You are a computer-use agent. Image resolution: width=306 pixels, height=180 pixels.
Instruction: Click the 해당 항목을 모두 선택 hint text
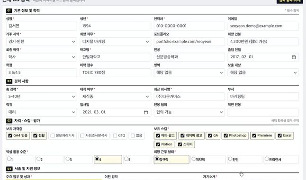point(285,121)
